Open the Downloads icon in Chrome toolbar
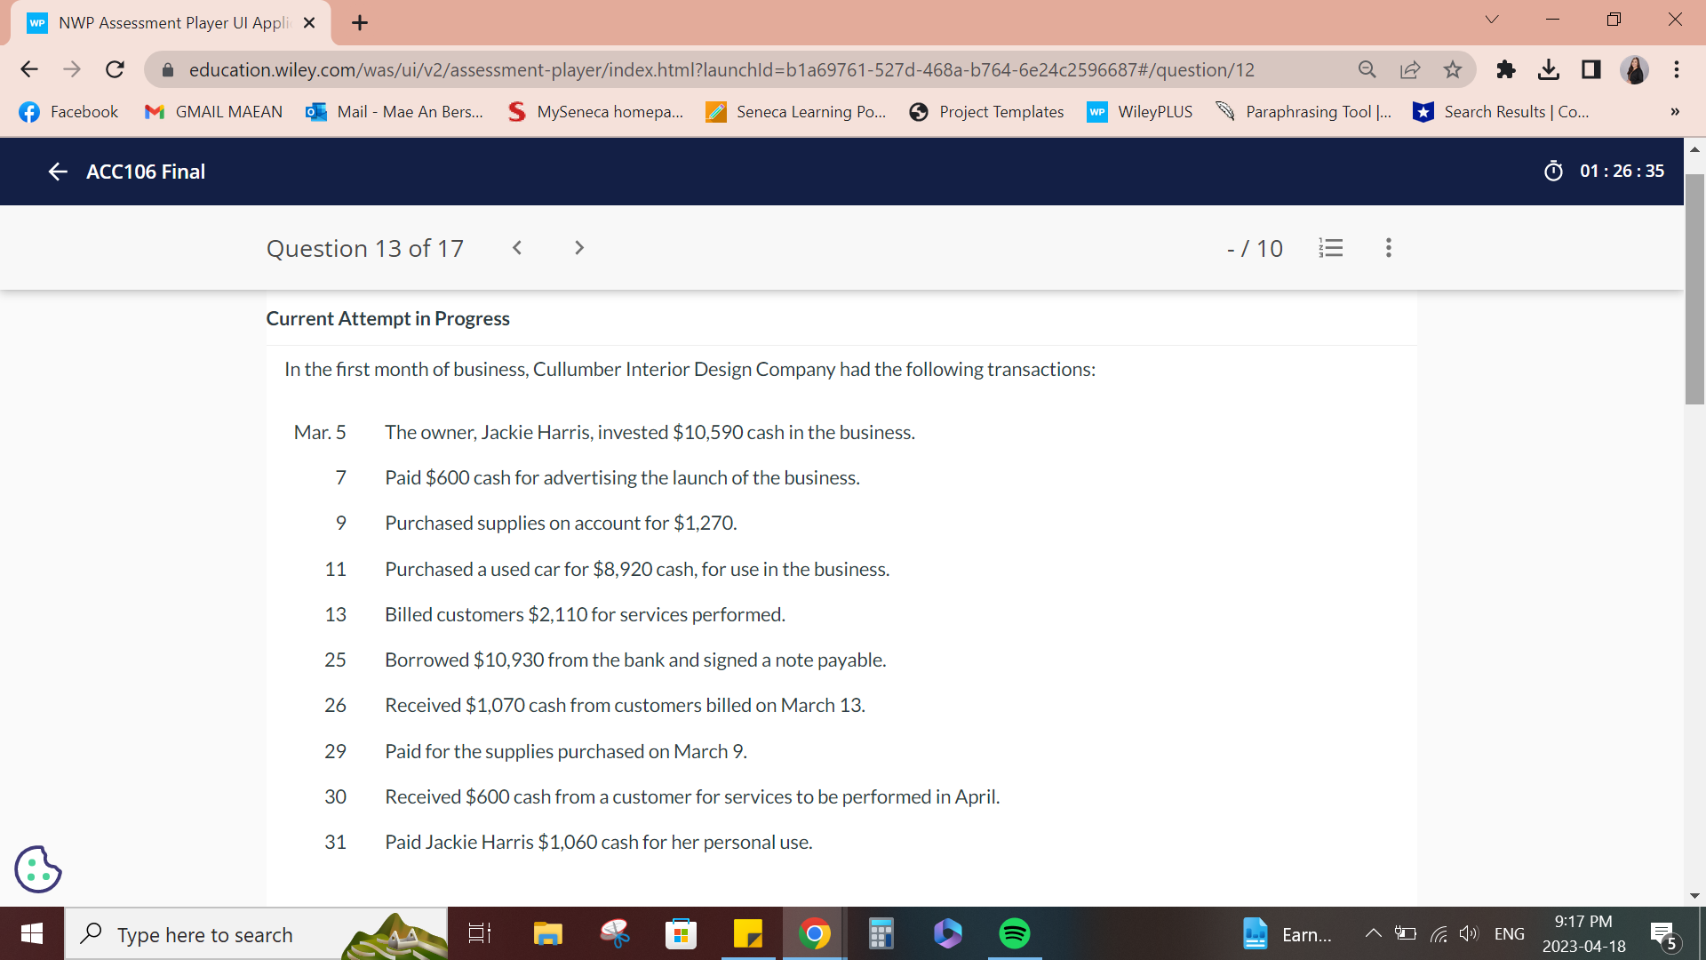 (1550, 69)
